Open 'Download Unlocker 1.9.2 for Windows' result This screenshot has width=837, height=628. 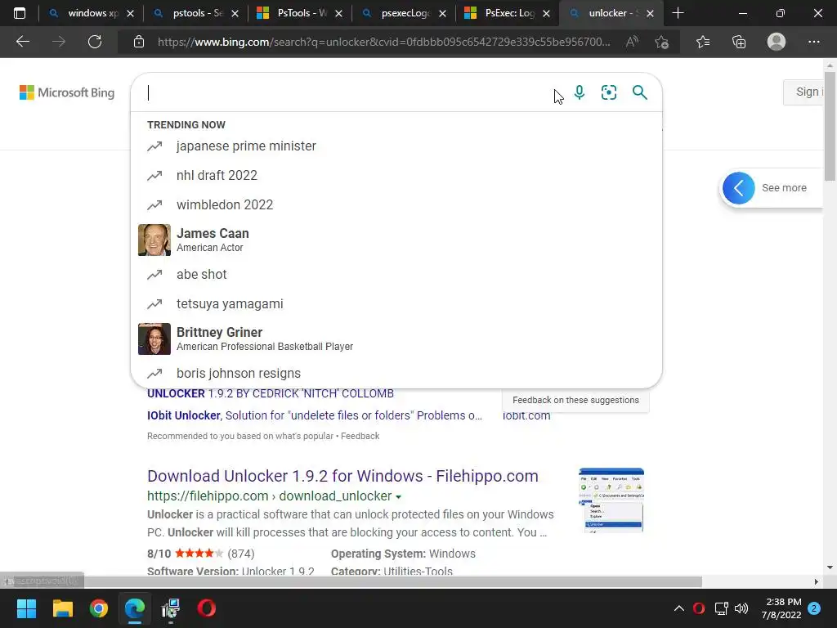[x=342, y=476]
